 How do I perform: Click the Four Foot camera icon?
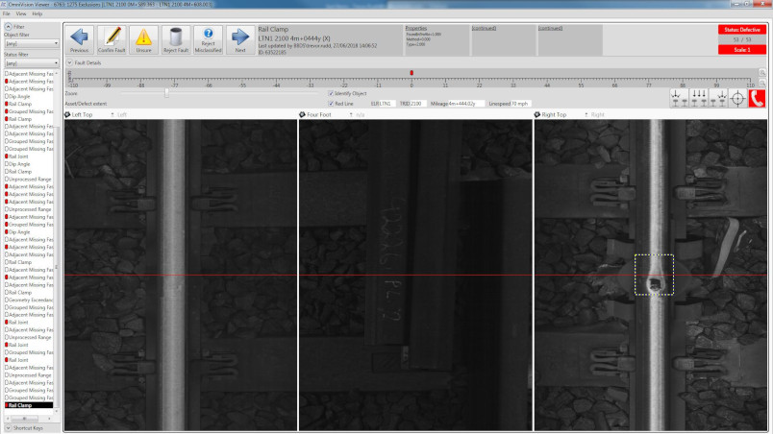click(302, 114)
